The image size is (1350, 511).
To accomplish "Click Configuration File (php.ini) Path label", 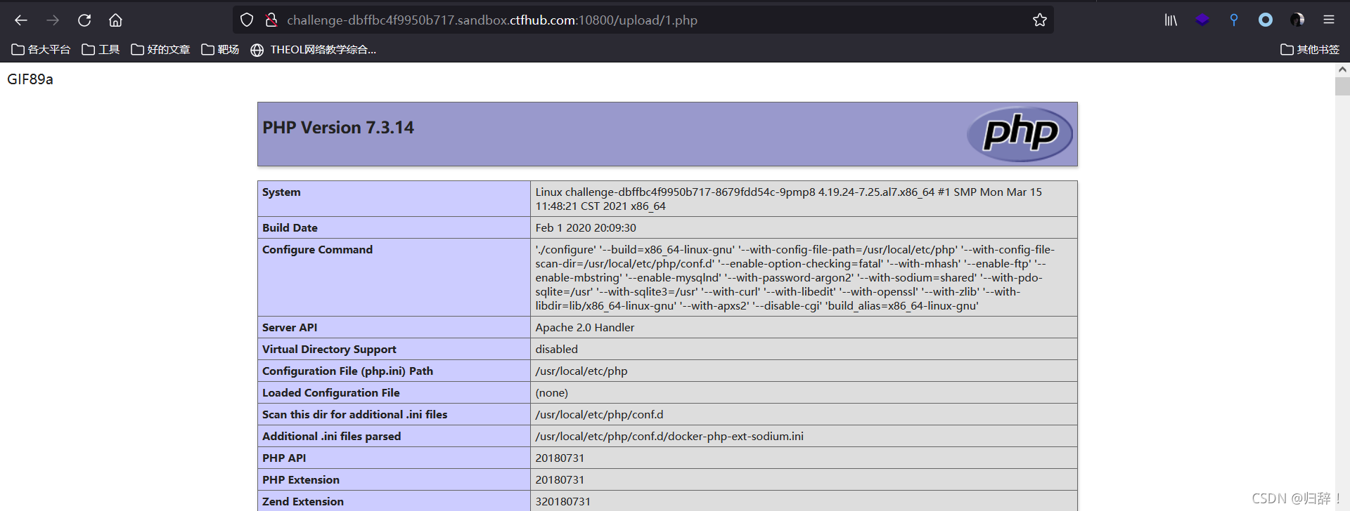I will 347,371.
